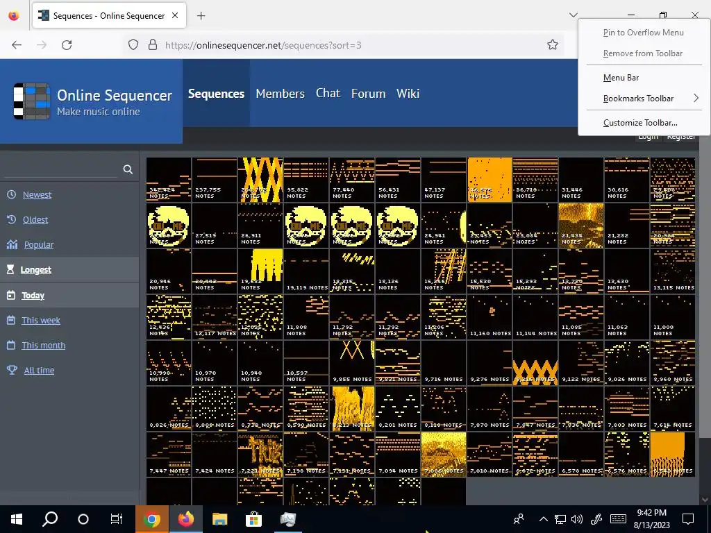Sort sequences by Longest
711x533 pixels.
[36, 270]
